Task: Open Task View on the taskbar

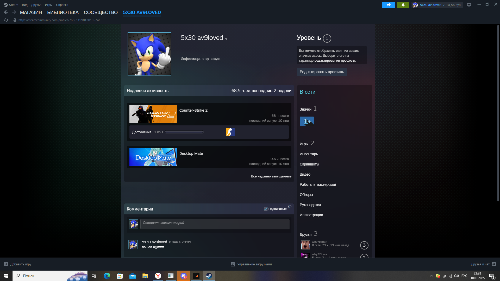Action: pos(94,276)
